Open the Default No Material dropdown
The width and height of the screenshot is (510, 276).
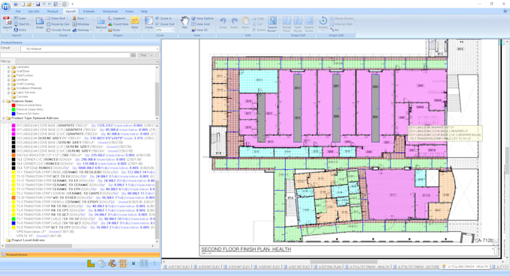[90, 49]
